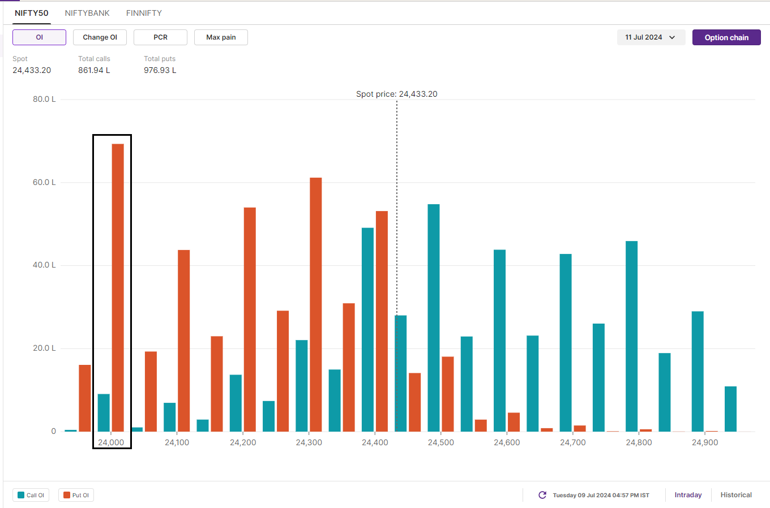Open the 11 Jul 2024 expiry dropdown

651,37
